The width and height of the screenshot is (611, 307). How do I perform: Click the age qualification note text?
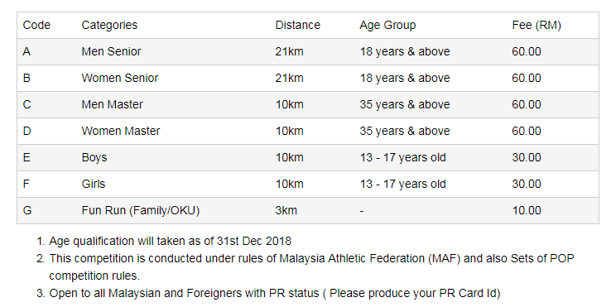(x=171, y=241)
